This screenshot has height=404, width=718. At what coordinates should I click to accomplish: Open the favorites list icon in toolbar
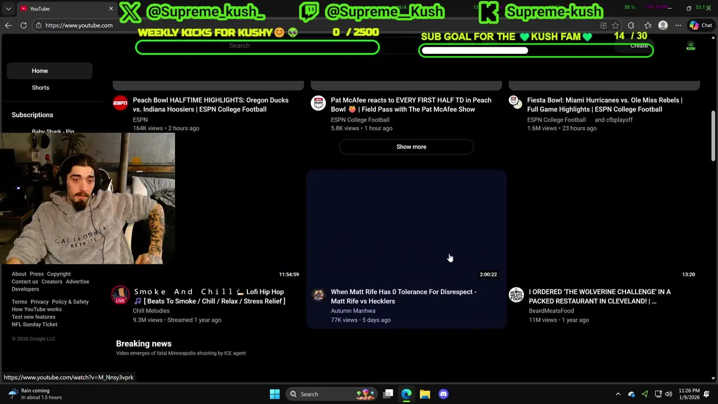click(648, 25)
